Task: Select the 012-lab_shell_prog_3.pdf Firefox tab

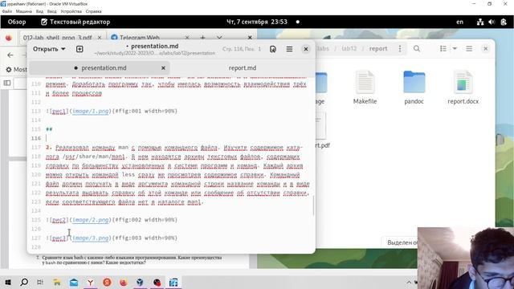Action: tap(58, 38)
